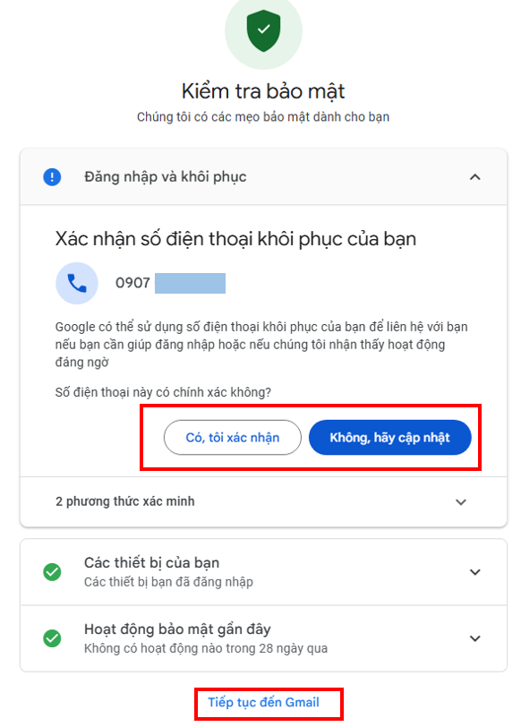The image size is (521, 727).
Task: Click green checkmark beside Các thiết bị của bạn
Action: pos(52,572)
